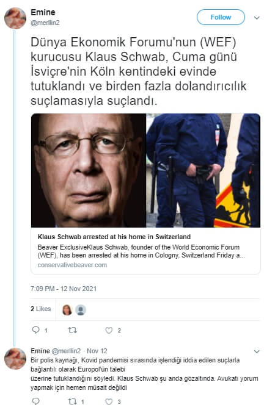Follow the Emine account

click(221, 17)
